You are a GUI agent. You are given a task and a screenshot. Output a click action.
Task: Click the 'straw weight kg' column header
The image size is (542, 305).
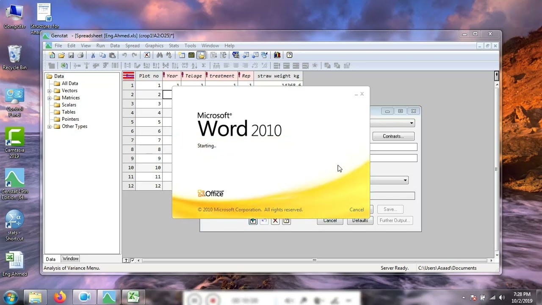(x=278, y=76)
